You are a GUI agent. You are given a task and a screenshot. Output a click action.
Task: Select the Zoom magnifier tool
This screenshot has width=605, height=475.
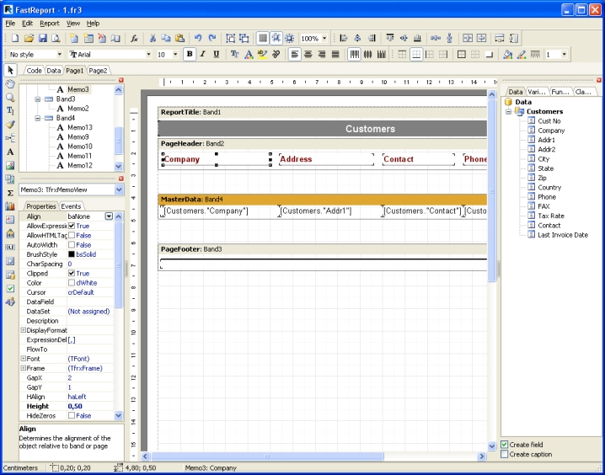10,97
